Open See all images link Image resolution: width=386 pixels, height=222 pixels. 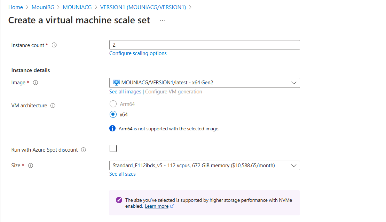coord(125,92)
